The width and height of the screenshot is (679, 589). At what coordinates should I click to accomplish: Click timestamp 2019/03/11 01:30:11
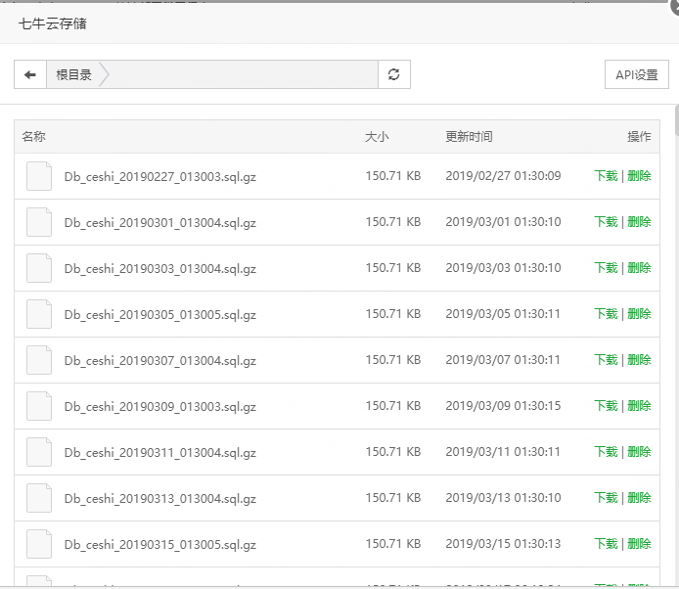point(503,452)
